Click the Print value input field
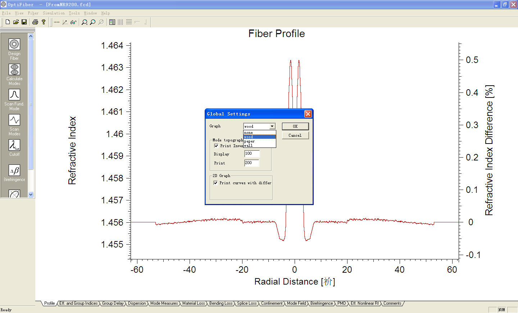Viewport: 518px width, 313px height. click(252, 163)
